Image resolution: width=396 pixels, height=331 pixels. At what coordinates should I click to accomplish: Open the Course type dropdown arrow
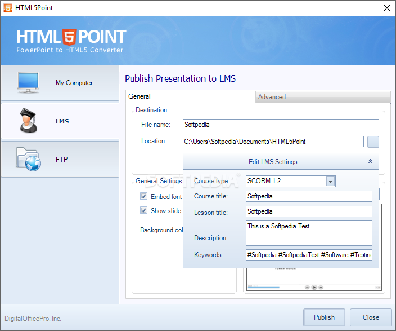click(x=330, y=182)
